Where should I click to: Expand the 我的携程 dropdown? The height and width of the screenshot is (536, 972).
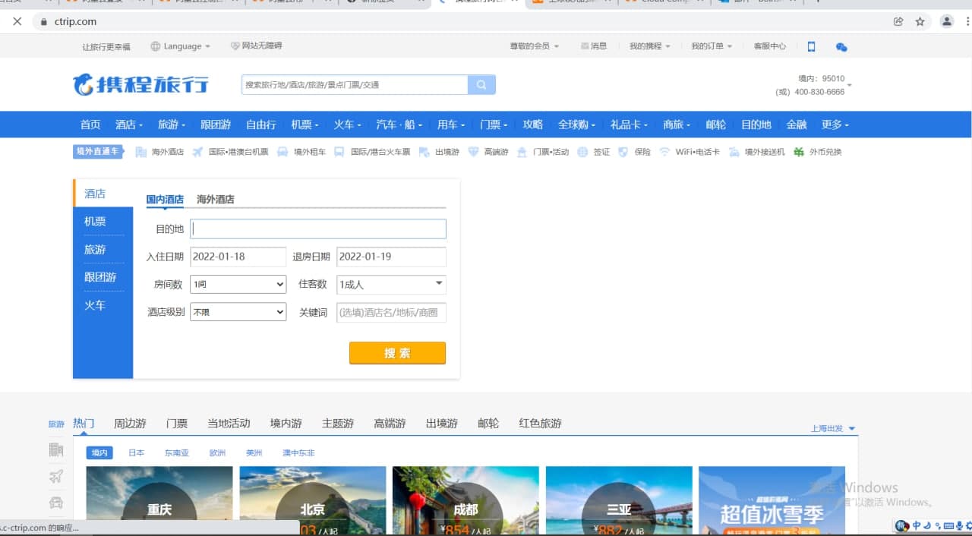click(650, 46)
